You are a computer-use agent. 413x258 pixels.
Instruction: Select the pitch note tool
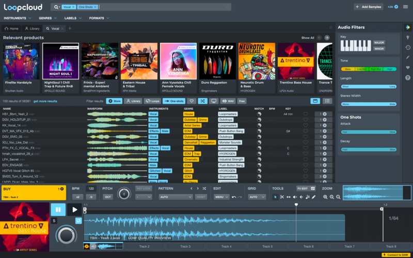[307, 197]
